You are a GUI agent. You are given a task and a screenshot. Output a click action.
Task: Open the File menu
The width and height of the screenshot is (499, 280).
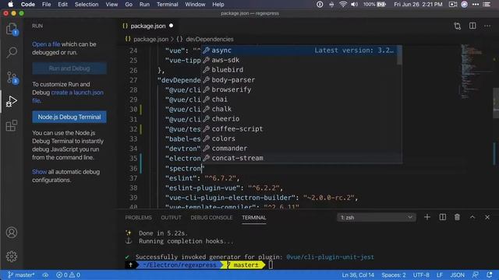coord(47,5)
